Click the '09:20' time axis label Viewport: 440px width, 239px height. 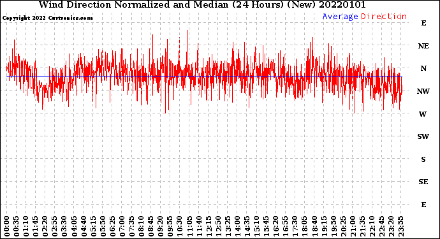click(x=161, y=226)
